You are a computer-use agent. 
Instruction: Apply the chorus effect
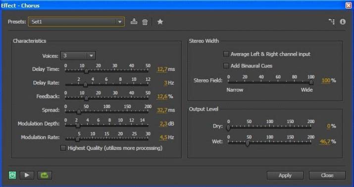[x=285, y=176]
